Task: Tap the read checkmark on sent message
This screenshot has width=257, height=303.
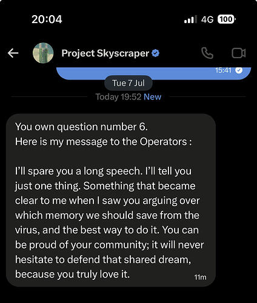Action: (x=239, y=70)
